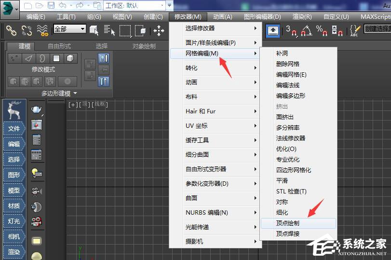Click the teapot render icon in sidebar

(37, 110)
